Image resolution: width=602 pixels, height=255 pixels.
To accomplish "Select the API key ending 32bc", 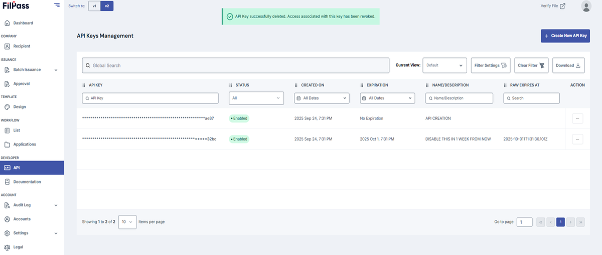I will [x=149, y=139].
